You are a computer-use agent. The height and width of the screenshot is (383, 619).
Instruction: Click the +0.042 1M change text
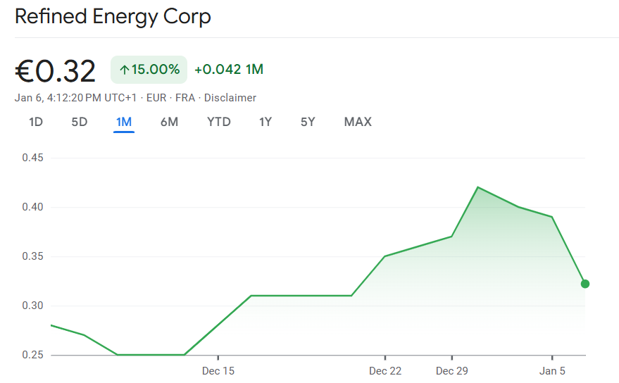click(x=229, y=70)
